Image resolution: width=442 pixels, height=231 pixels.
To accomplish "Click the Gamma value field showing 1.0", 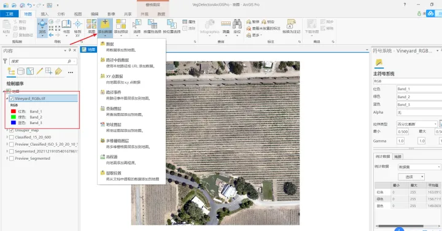I will point(400,141).
